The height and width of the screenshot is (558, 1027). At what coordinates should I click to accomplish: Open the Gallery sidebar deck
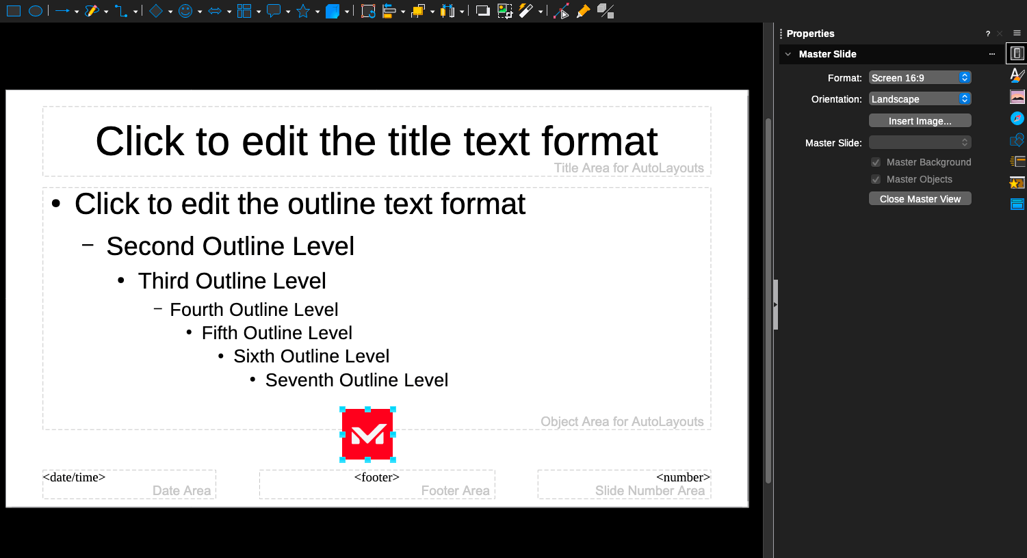pyautogui.click(x=1017, y=97)
